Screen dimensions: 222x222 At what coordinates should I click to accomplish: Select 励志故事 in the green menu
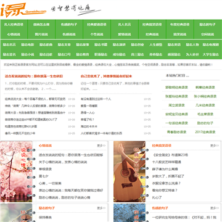click(x=83, y=44)
